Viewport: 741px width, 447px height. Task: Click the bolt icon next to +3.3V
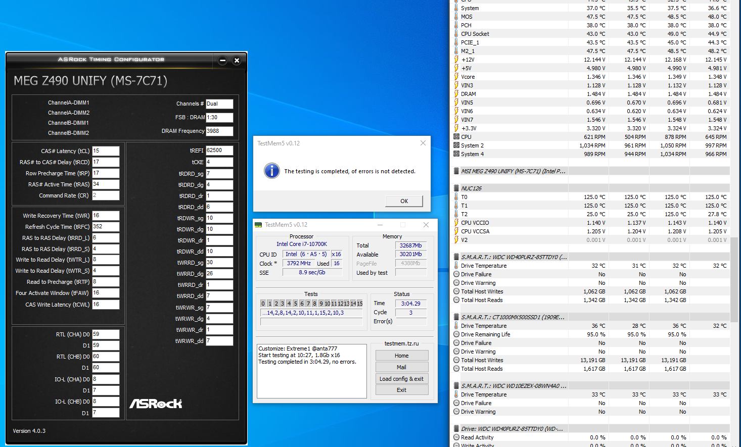pos(456,128)
